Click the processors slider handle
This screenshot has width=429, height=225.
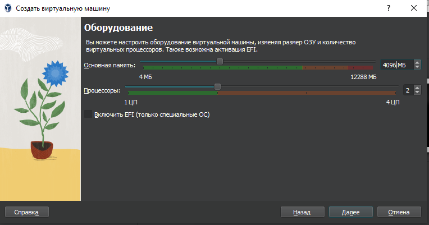(x=217, y=86)
